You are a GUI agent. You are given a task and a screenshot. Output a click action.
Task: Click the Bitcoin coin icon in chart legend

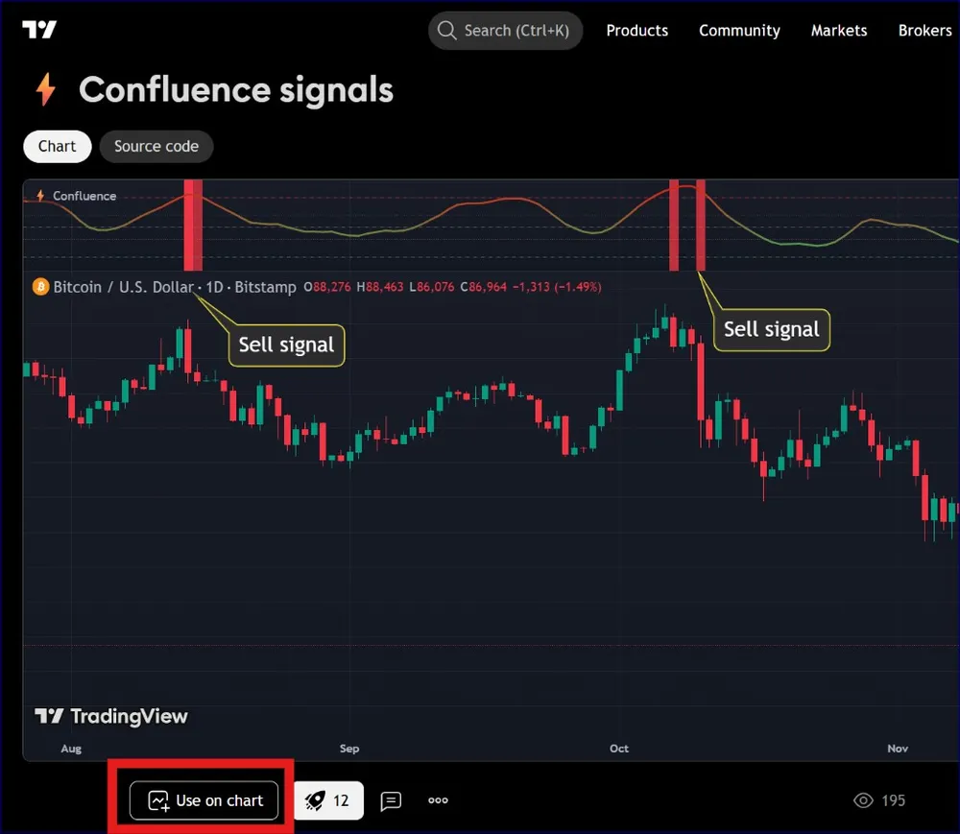pos(40,287)
